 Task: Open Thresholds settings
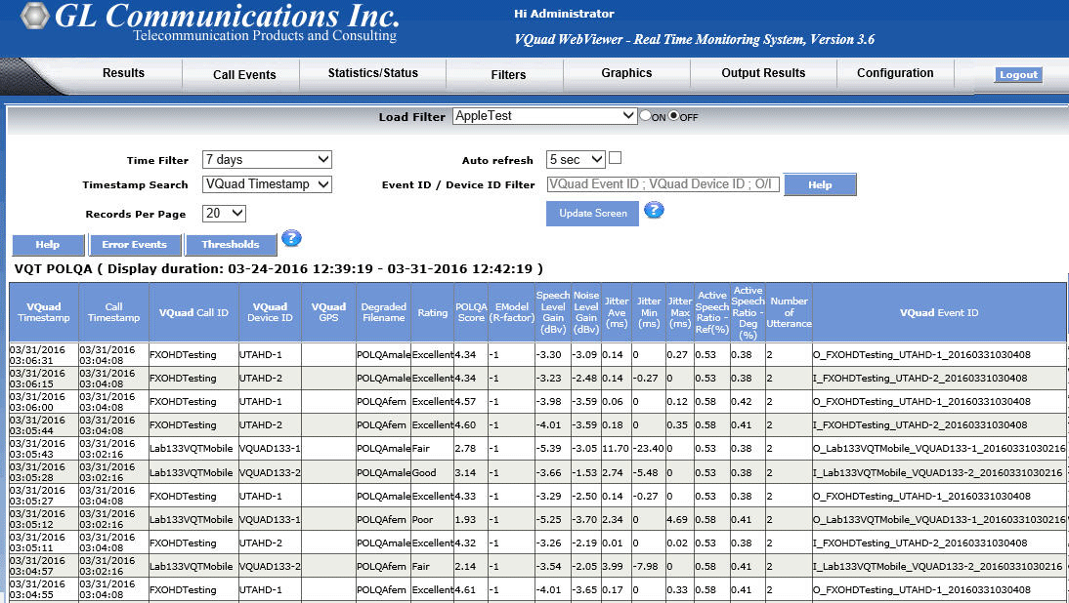pyautogui.click(x=231, y=244)
